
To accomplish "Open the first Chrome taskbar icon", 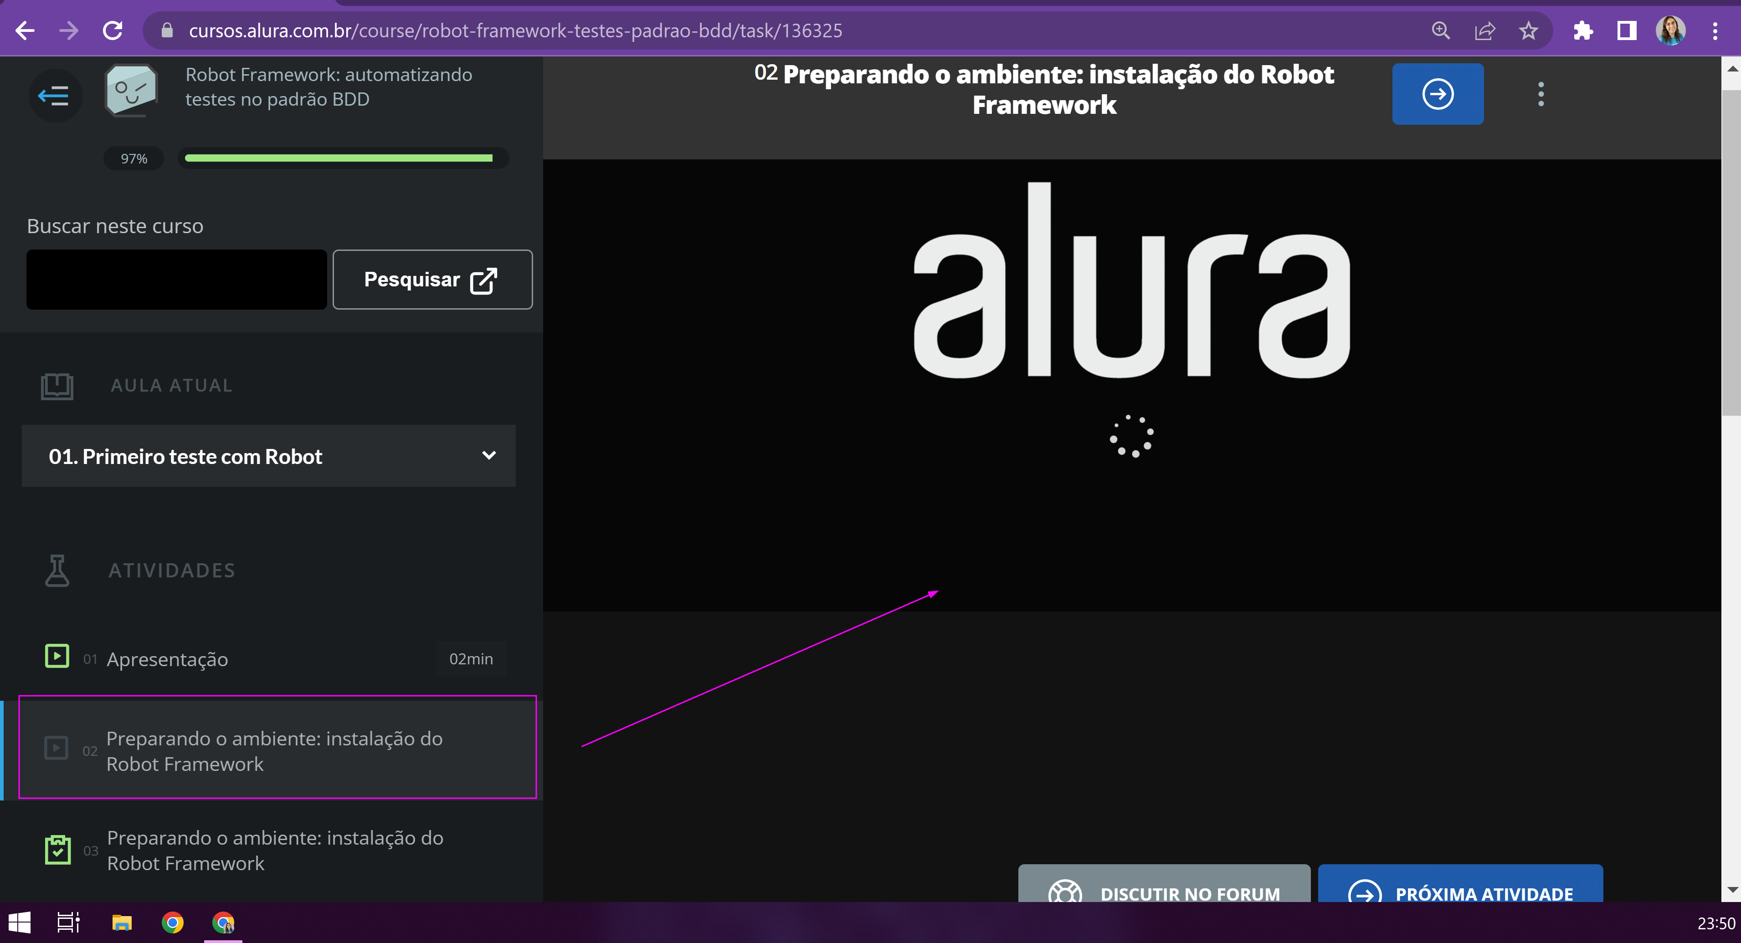I will click(172, 923).
